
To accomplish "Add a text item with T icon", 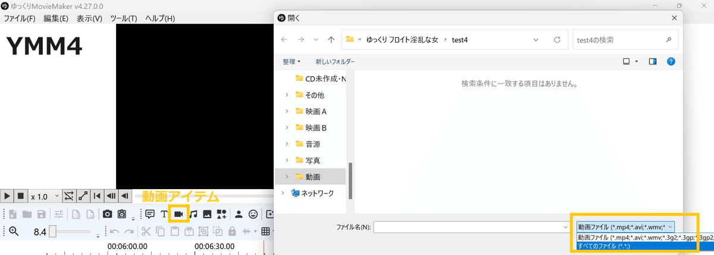I will click(164, 214).
